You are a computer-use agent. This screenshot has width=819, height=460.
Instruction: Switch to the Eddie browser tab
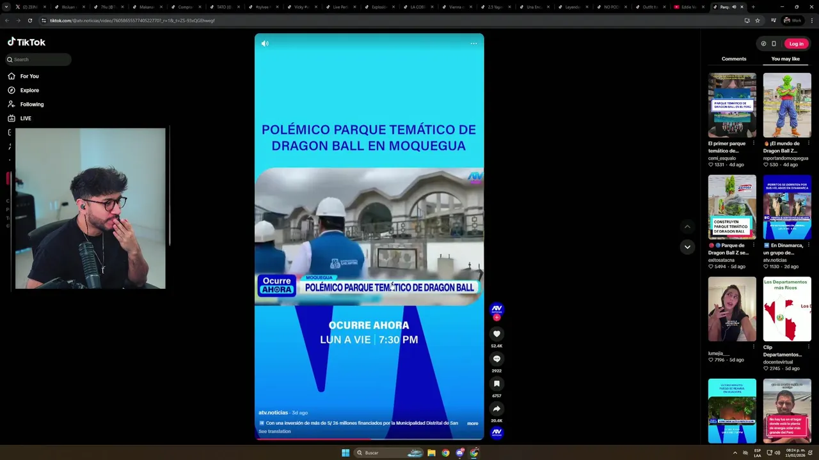pos(690,7)
